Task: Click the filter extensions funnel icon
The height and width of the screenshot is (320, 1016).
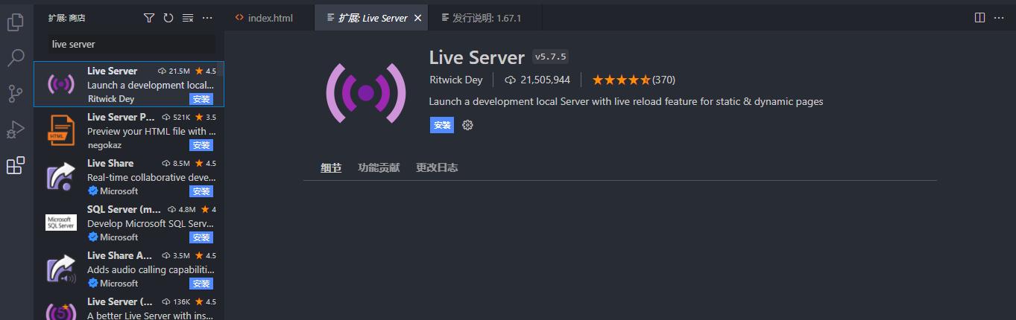Action: pyautogui.click(x=149, y=18)
